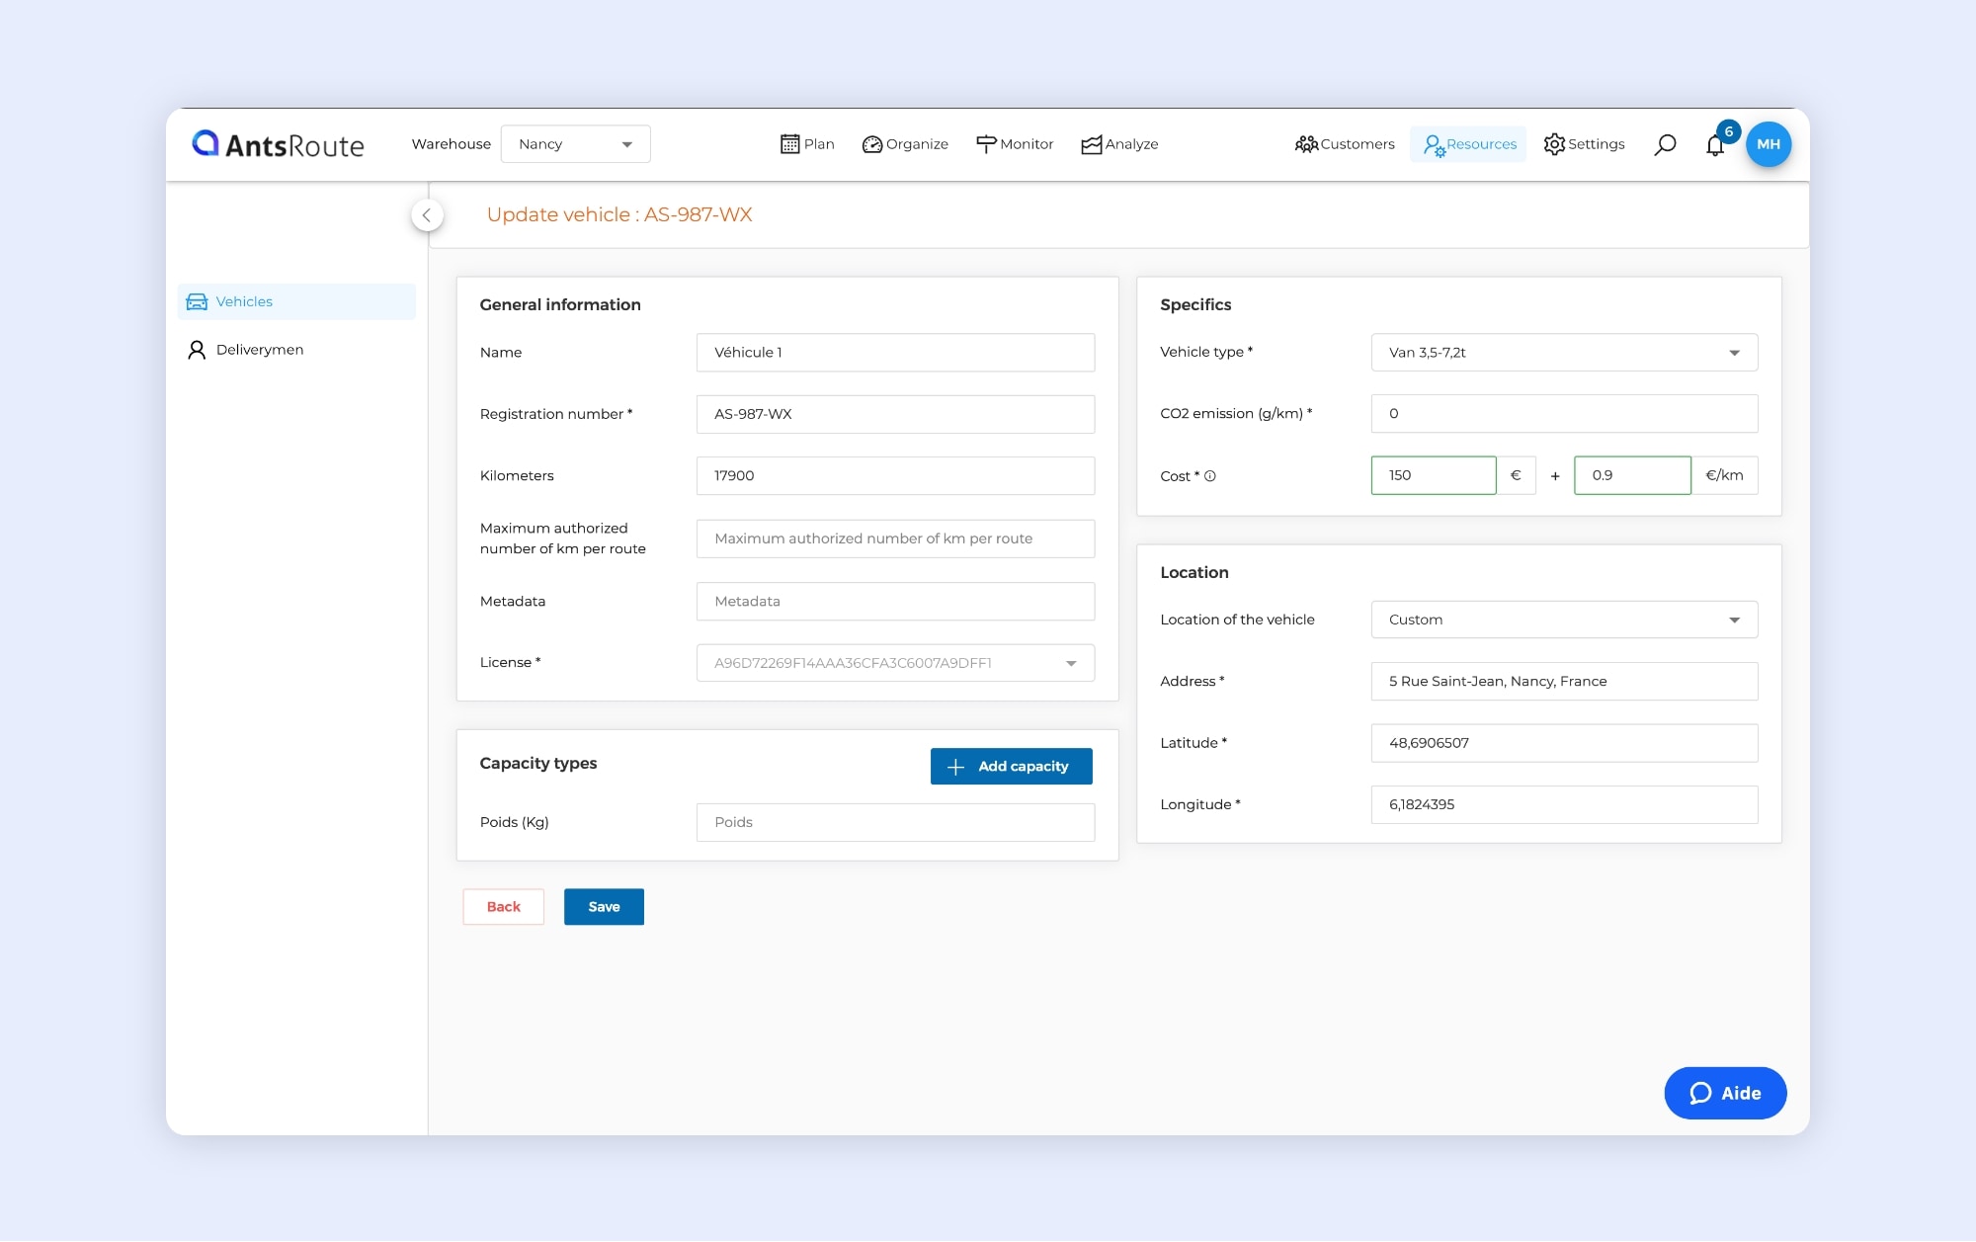1976x1242 pixels.
Task: Click the Back button
Action: (x=503, y=907)
